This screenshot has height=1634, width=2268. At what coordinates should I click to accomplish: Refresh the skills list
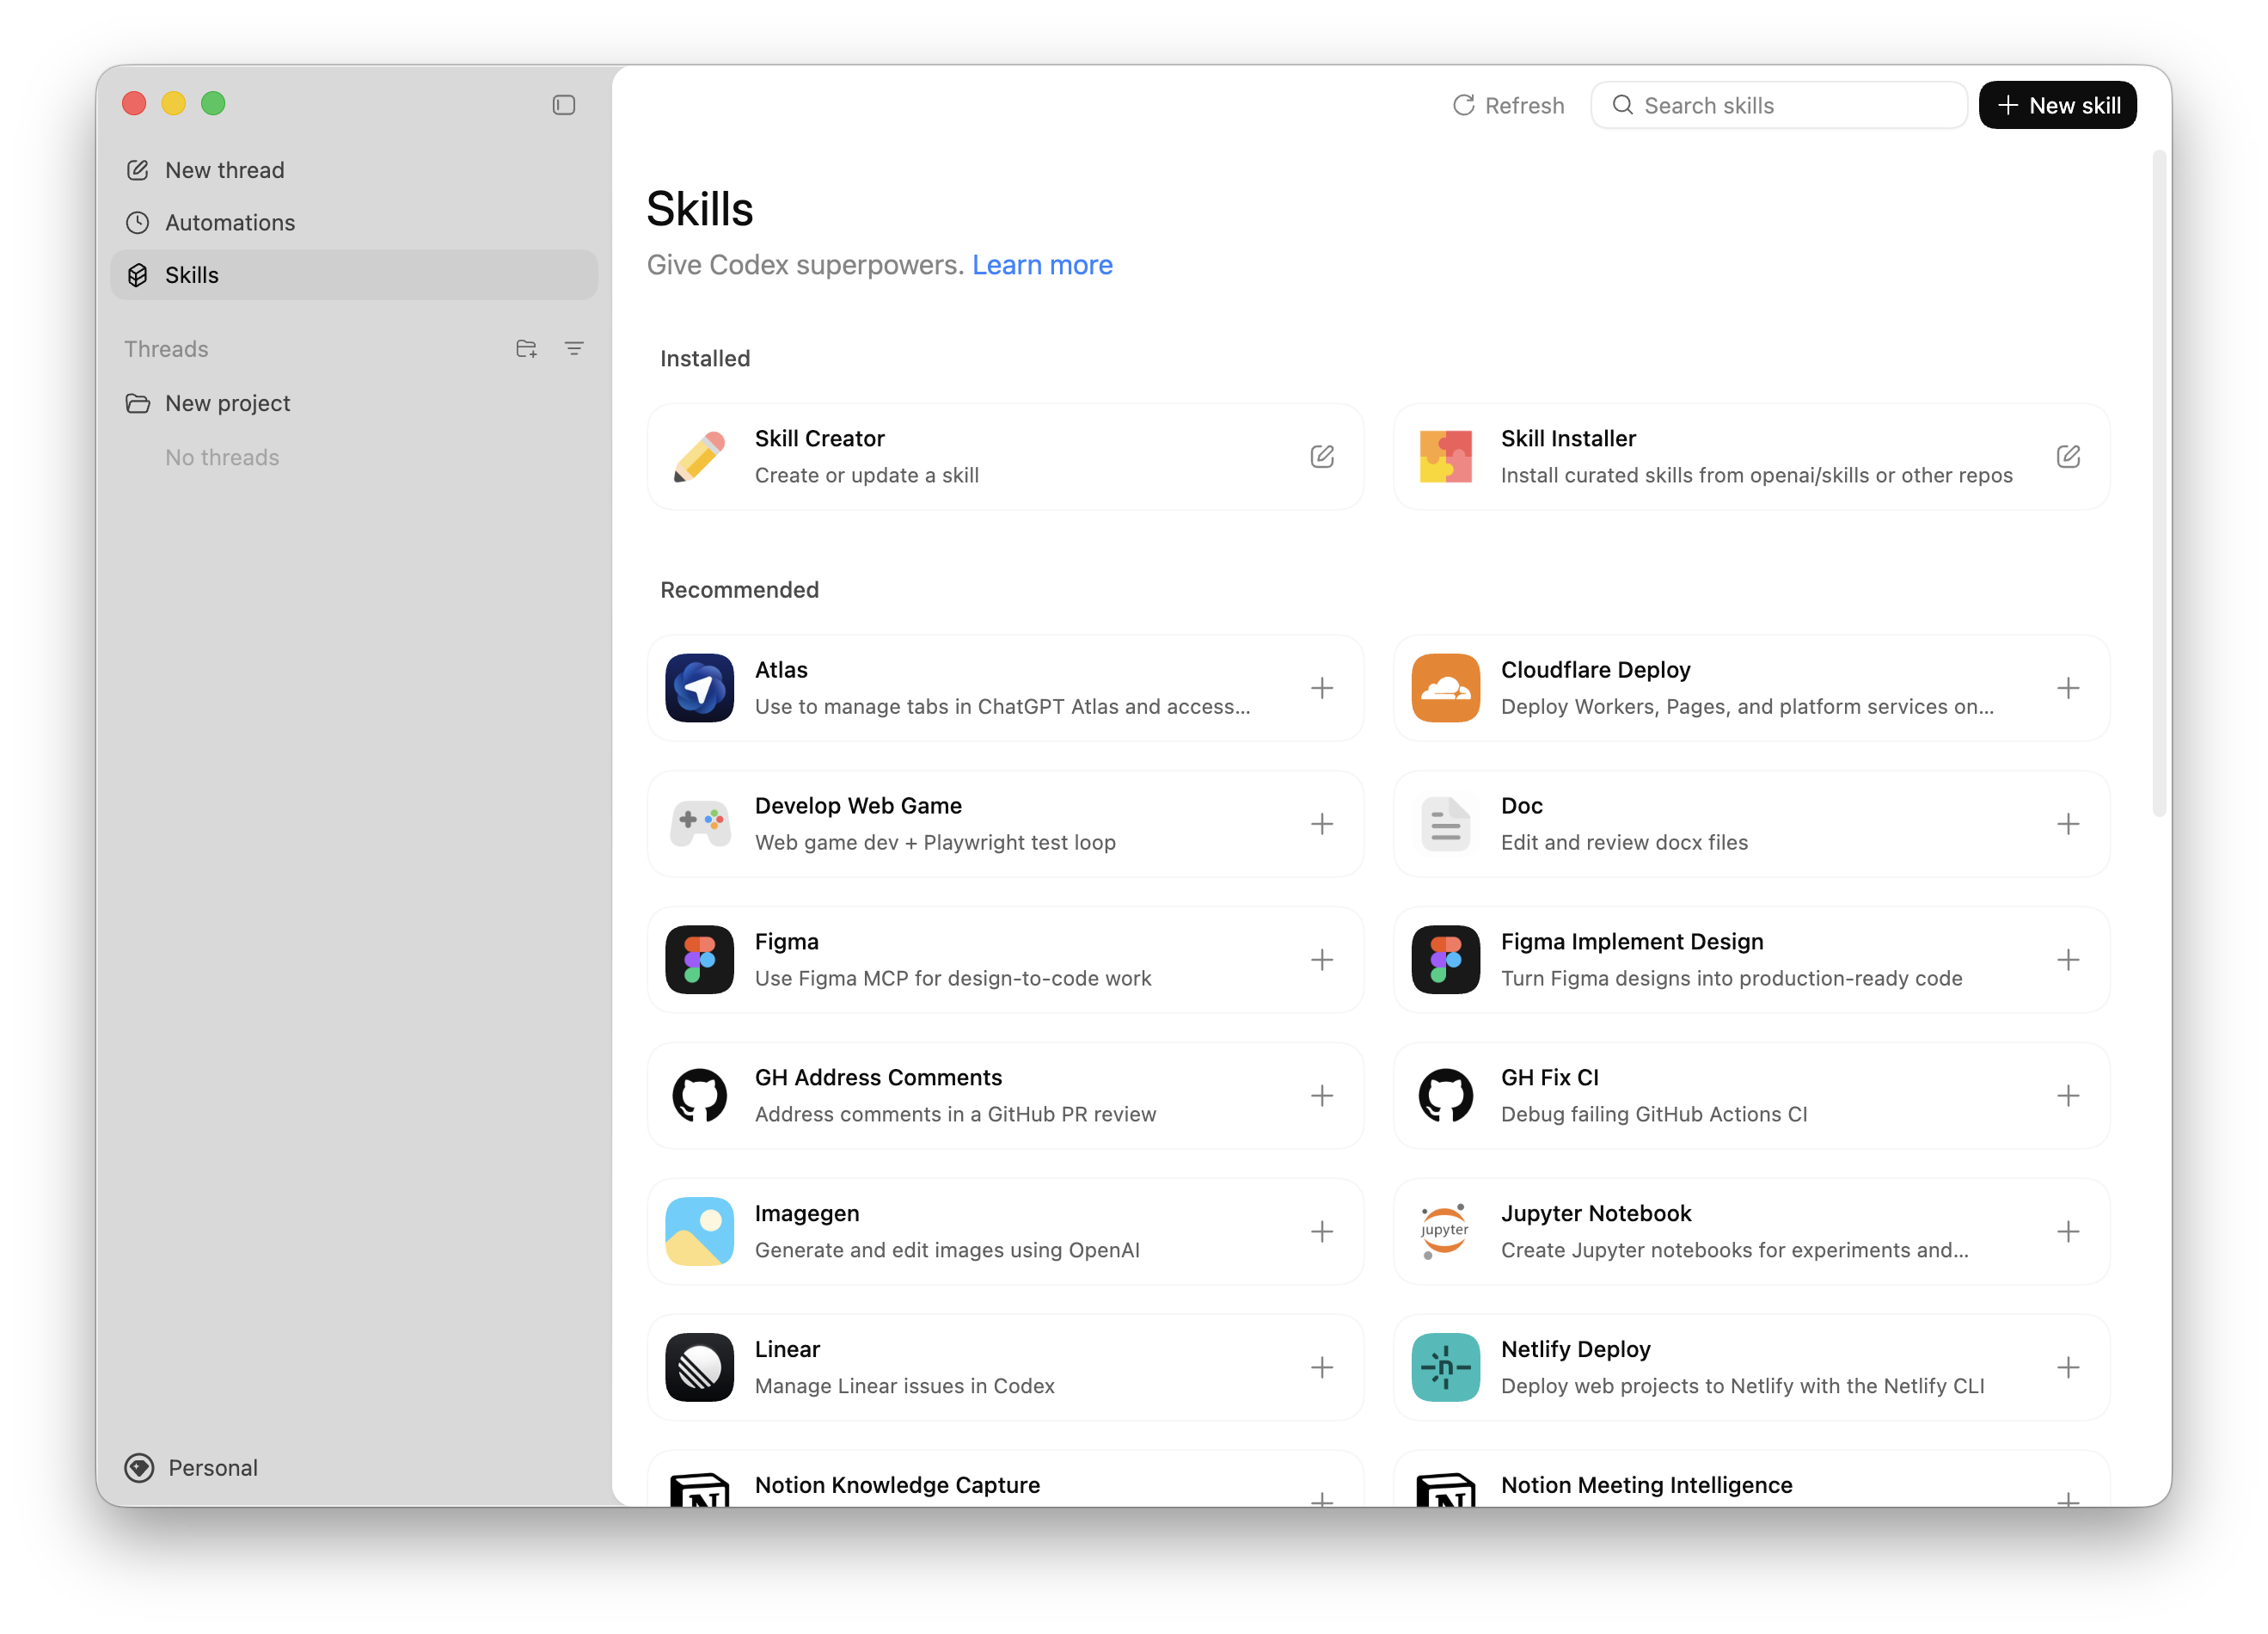1508,104
